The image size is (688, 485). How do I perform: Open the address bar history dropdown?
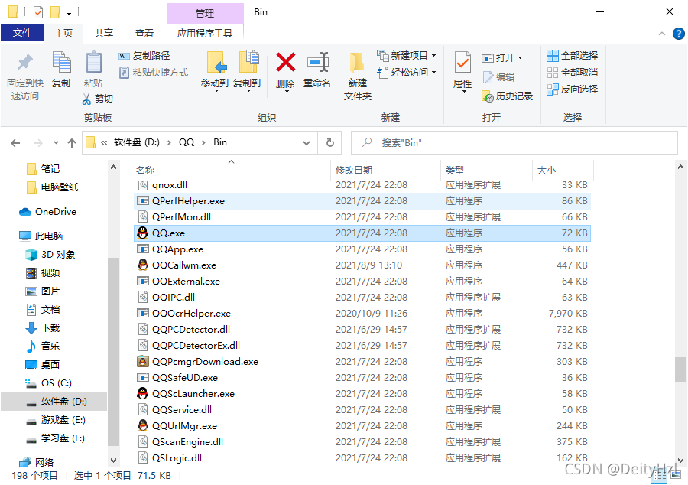pyautogui.click(x=307, y=143)
